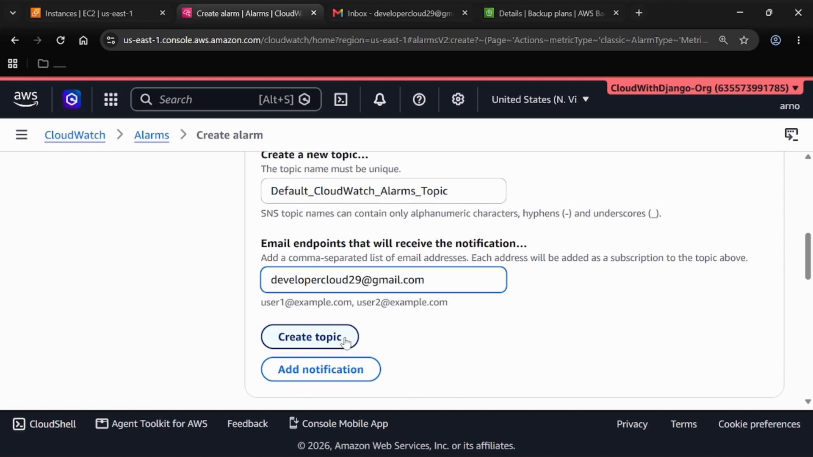Click the Add notification button
Screen dimensions: 813x457
pyautogui.click(x=321, y=369)
